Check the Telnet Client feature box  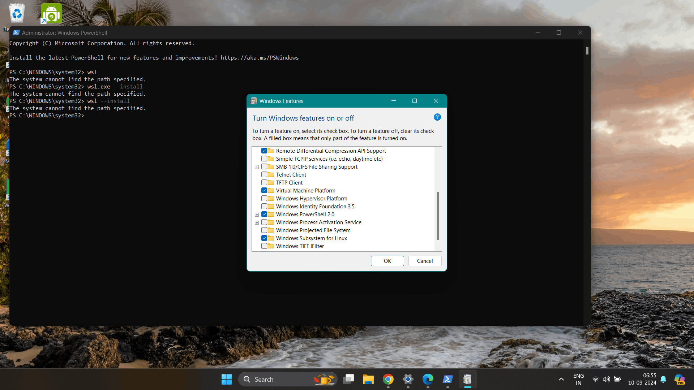[x=264, y=175]
